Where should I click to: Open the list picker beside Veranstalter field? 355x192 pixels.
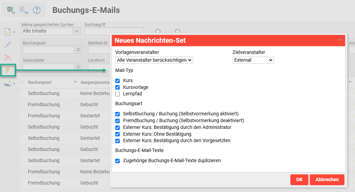(78, 67)
